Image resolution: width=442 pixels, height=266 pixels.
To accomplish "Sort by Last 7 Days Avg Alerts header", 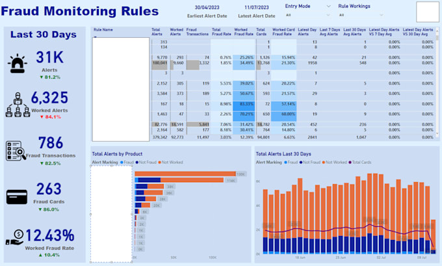I will 330,32.
